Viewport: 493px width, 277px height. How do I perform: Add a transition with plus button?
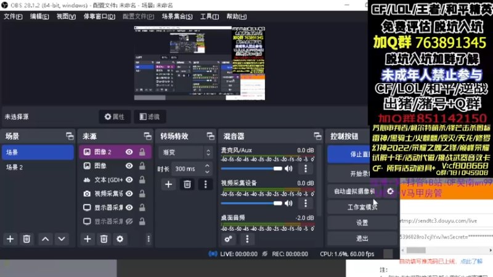(168, 184)
